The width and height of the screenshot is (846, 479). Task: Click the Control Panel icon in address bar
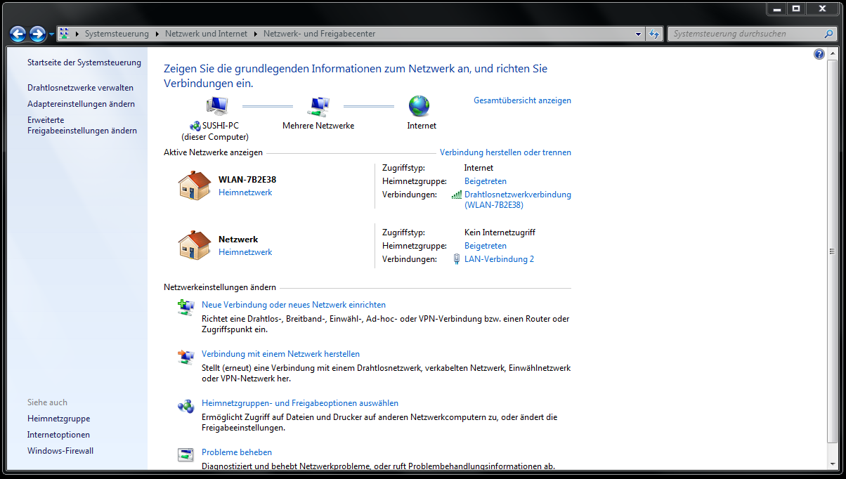tap(65, 33)
